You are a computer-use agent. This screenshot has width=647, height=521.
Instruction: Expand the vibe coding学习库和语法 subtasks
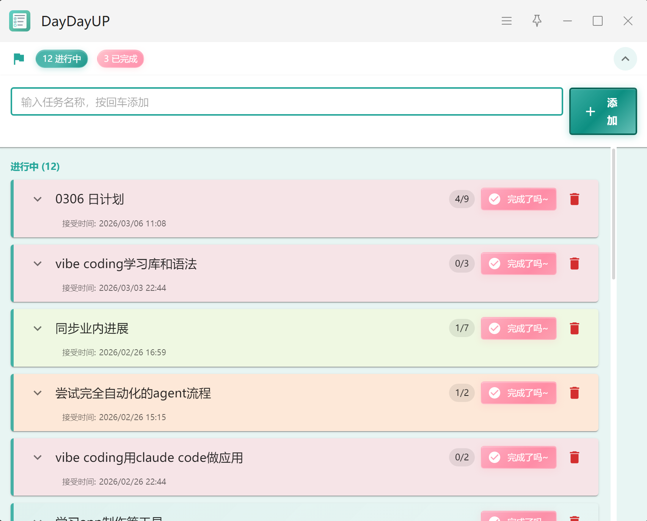[38, 264]
